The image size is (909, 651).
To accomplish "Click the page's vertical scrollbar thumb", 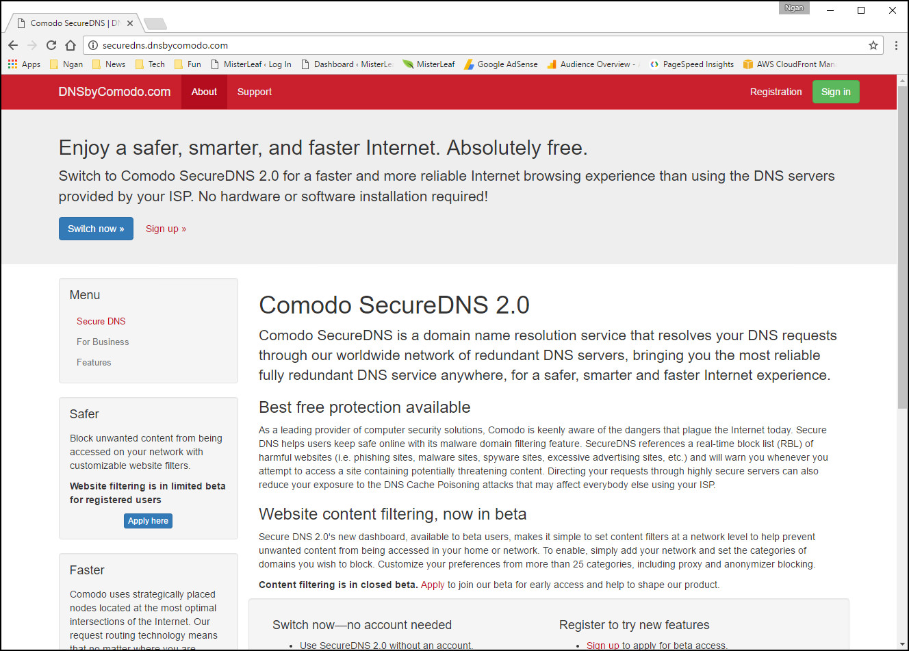I will (902, 246).
